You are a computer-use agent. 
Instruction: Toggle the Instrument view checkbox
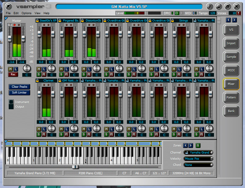point(11,102)
